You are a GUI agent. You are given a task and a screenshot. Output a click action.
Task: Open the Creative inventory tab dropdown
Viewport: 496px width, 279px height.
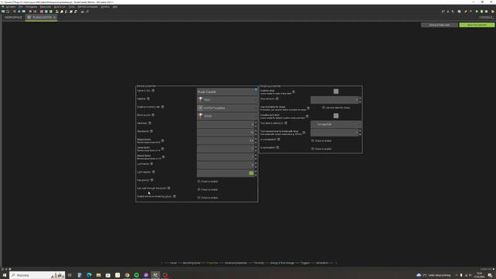coord(227,108)
